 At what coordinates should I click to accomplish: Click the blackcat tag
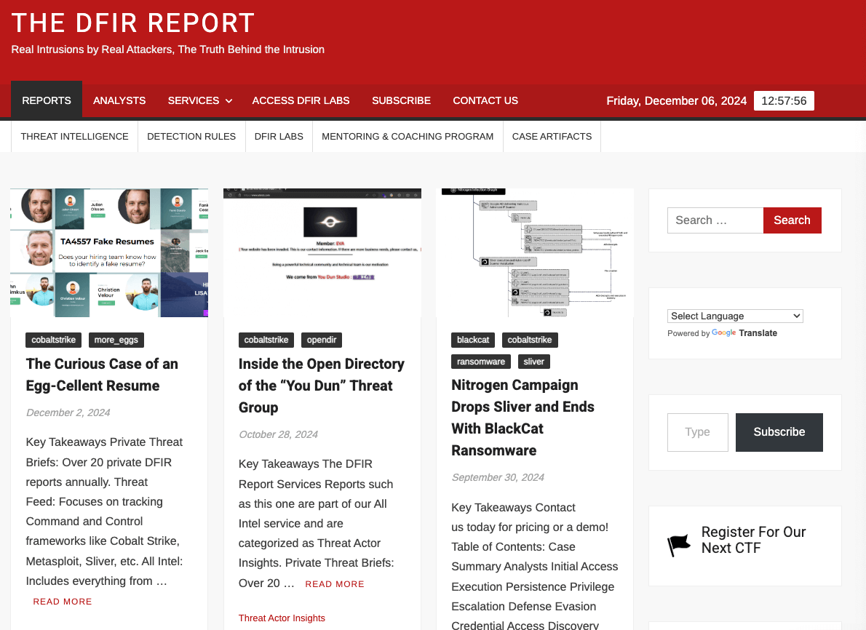(x=473, y=340)
